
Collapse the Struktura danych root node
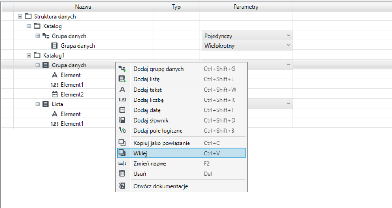pos(20,16)
